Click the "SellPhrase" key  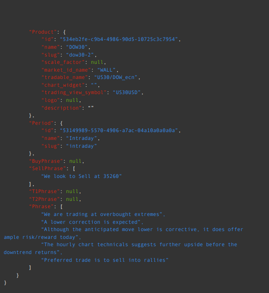pyautogui.click(x=47, y=169)
